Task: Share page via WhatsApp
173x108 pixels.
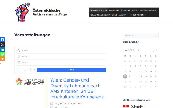Action: (x=2, y=54)
